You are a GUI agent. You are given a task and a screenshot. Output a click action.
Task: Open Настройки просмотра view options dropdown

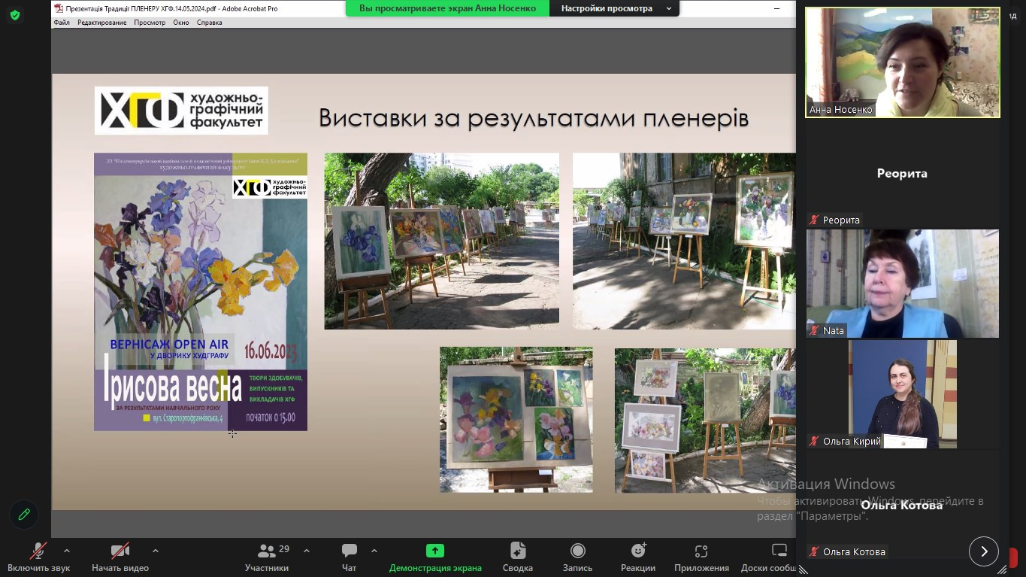(614, 8)
